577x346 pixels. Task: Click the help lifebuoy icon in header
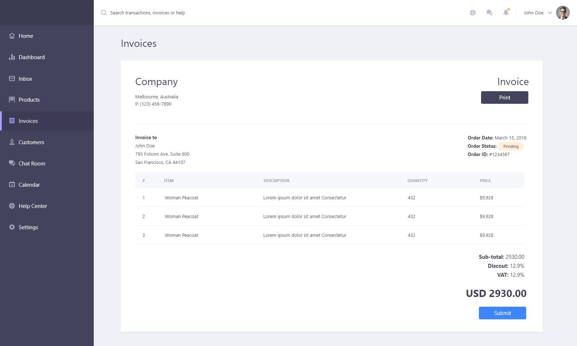(473, 13)
